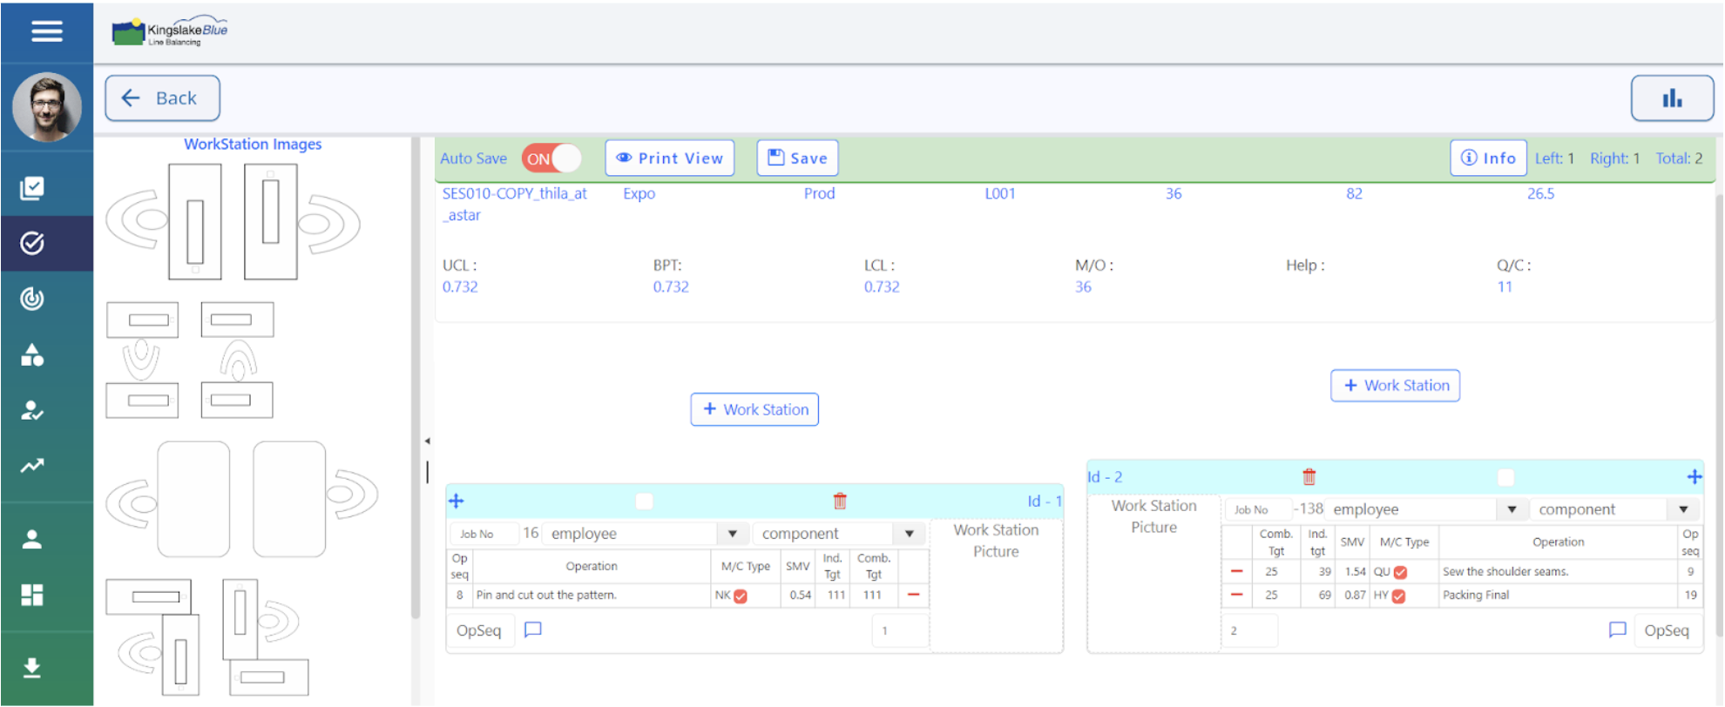The image size is (1725, 707).
Task: Select the mixed-orientation tables workstation image
Action: coord(207,637)
